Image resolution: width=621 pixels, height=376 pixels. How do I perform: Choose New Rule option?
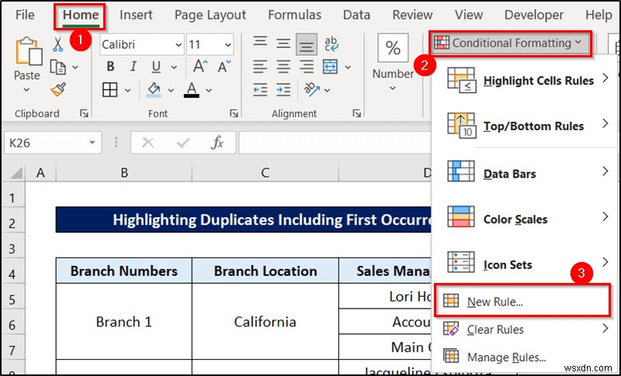[x=522, y=302]
